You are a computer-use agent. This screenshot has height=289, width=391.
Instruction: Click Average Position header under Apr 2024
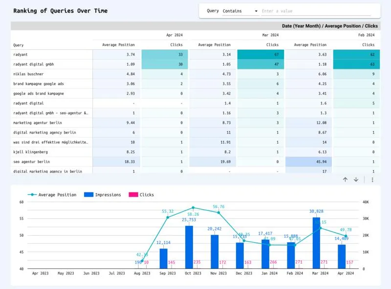(x=118, y=45)
